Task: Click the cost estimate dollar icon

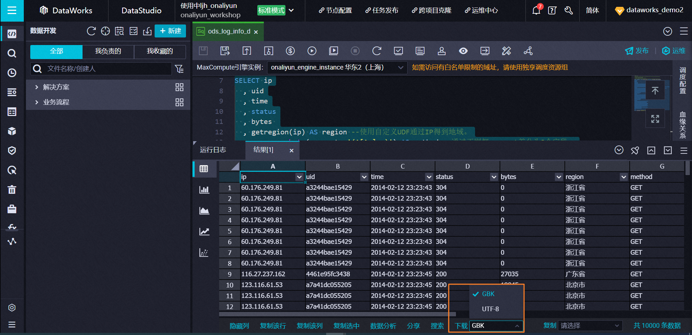Action: pyautogui.click(x=290, y=51)
